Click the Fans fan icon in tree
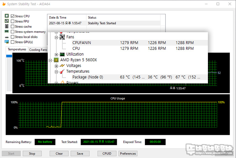236x158 pixels. pos(62,37)
